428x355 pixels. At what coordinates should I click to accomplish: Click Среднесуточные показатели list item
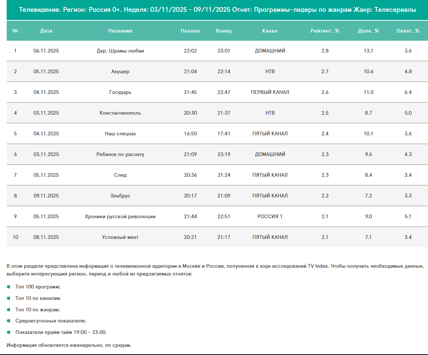coord(51,321)
